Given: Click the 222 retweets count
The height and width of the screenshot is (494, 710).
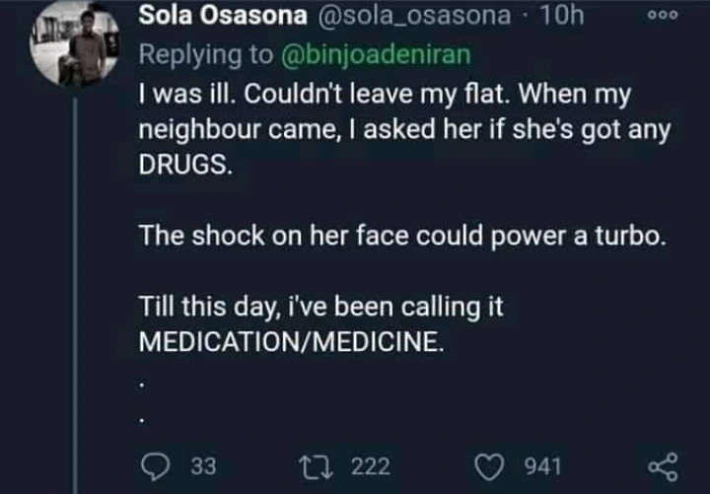Looking at the screenshot, I should pos(370,465).
